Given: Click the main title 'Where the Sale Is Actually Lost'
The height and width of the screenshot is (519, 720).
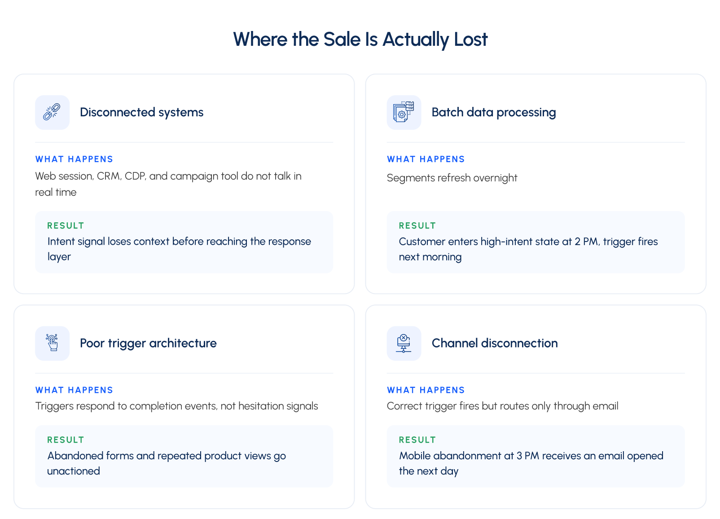Looking at the screenshot, I should (360, 40).
